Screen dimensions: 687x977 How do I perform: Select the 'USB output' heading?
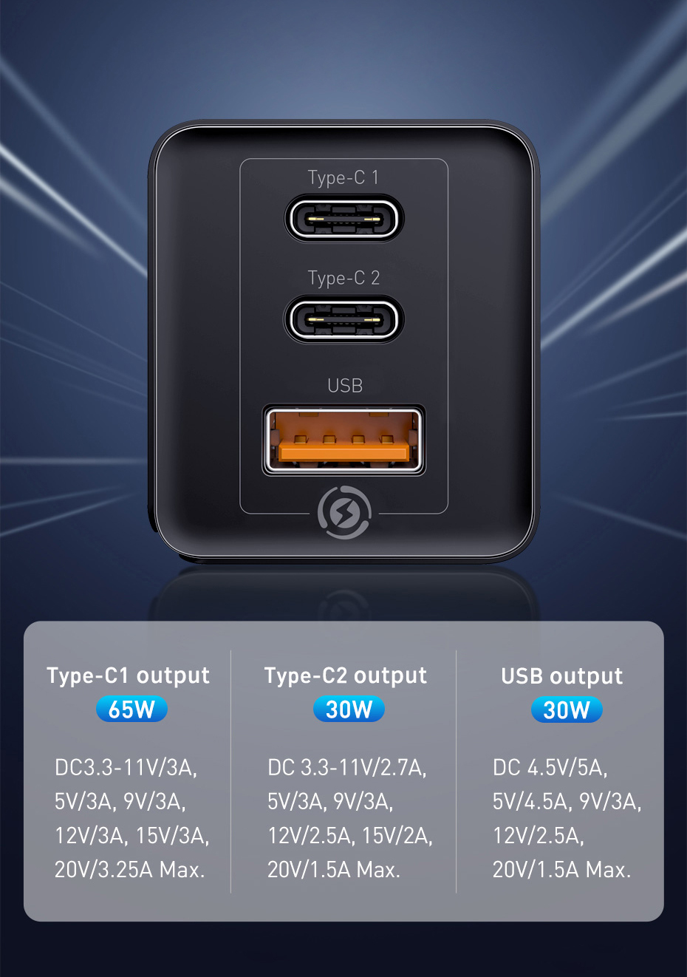(x=562, y=676)
